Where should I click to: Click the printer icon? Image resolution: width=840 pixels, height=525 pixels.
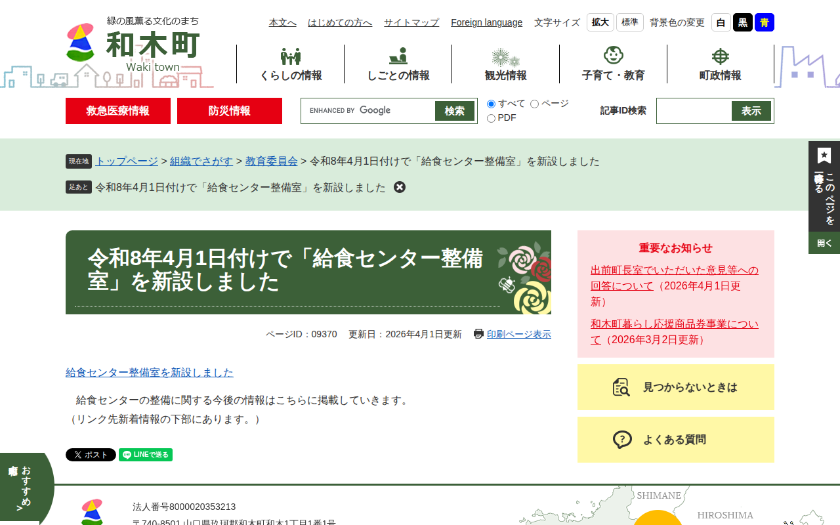(479, 334)
